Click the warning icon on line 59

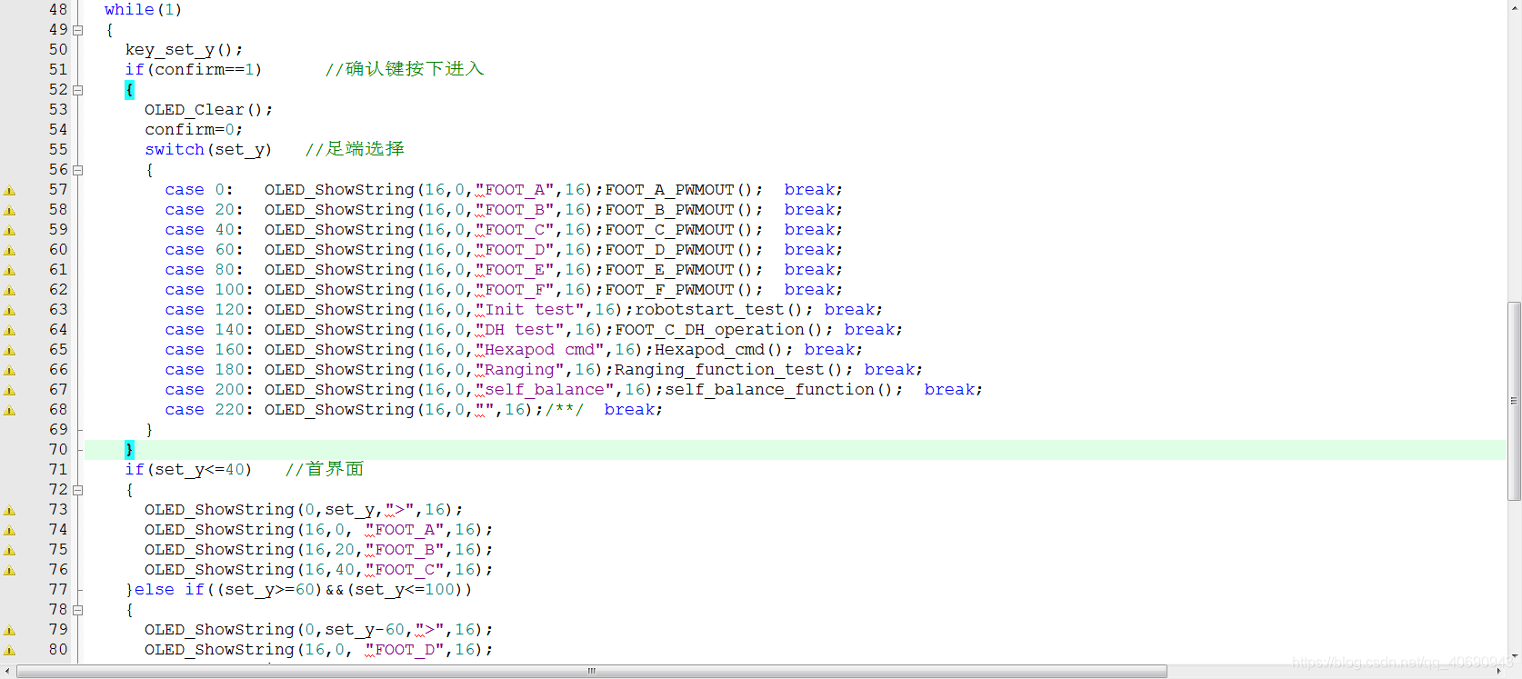coord(9,230)
